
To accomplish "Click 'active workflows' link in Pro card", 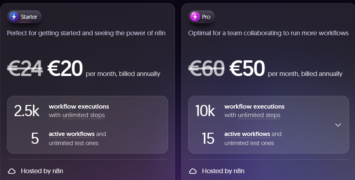I will point(247,134).
